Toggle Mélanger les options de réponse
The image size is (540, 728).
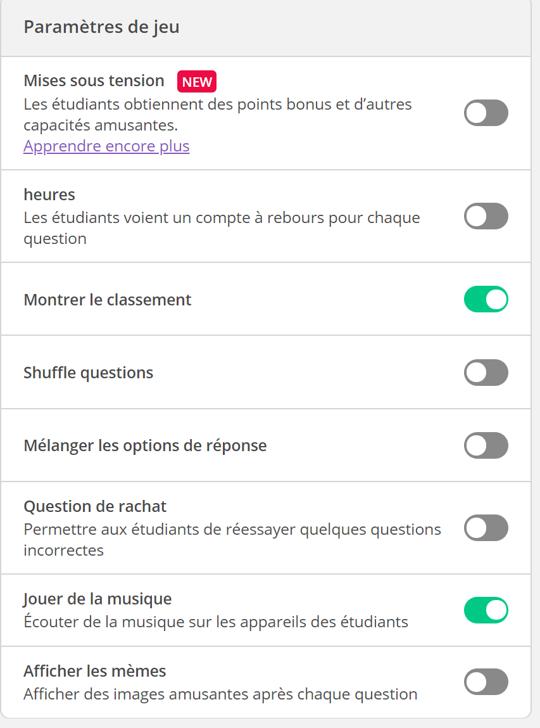486,445
